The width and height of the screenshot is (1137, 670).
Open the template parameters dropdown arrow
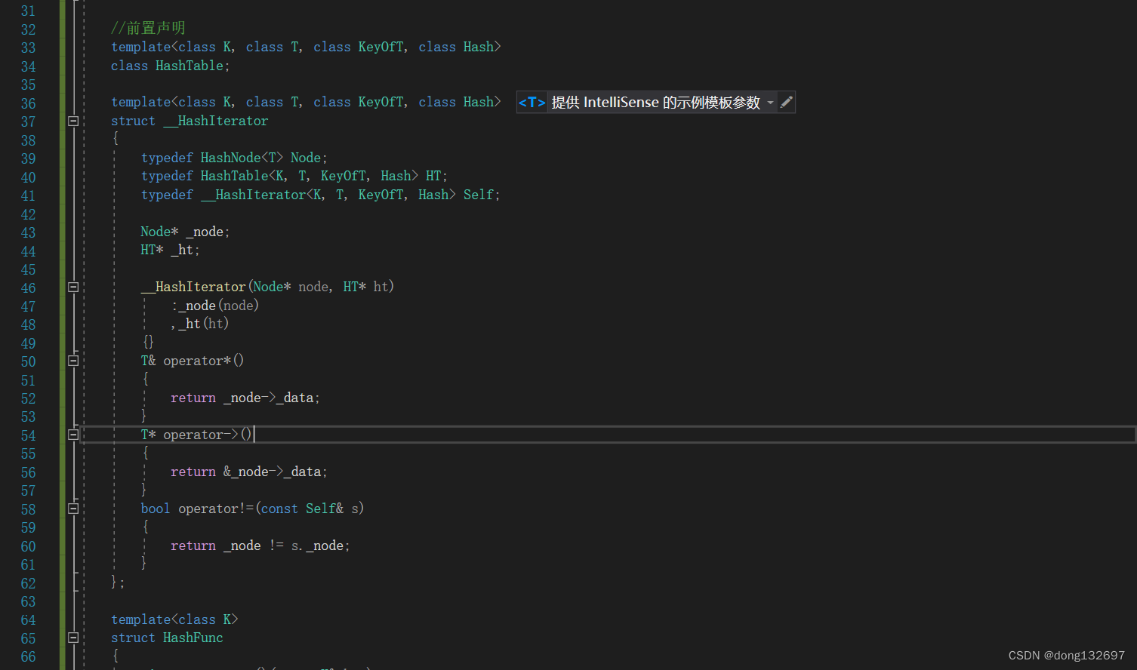[x=770, y=103]
